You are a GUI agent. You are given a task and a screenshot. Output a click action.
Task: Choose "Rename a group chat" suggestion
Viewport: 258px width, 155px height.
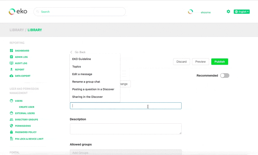pyautogui.click(x=86, y=82)
